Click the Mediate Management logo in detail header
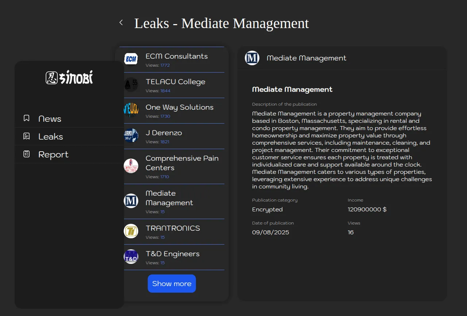The image size is (467, 316). (252, 58)
